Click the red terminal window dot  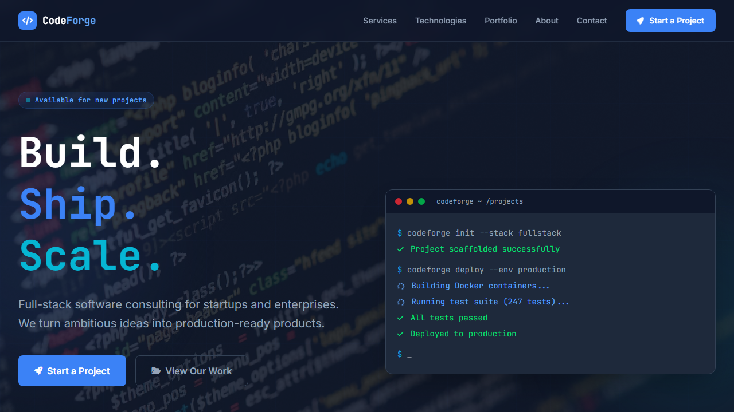click(x=399, y=201)
